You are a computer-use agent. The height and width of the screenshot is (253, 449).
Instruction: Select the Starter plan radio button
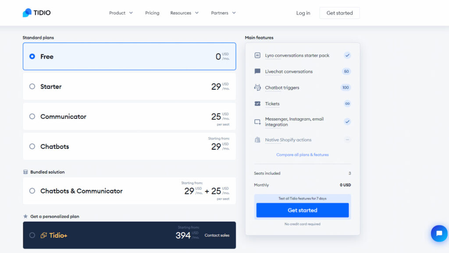click(32, 86)
